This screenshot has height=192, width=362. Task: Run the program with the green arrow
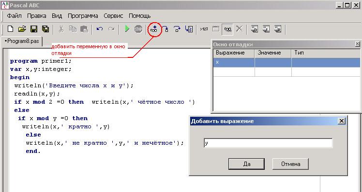pyautogui.click(x=127, y=29)
